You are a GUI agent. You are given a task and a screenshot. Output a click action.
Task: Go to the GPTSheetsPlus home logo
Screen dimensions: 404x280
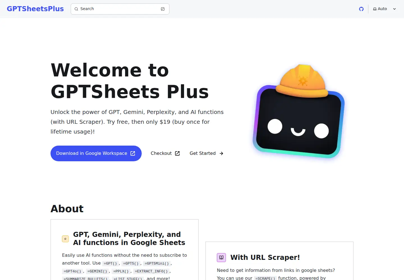pyautogui.click(x=35, y=9)
